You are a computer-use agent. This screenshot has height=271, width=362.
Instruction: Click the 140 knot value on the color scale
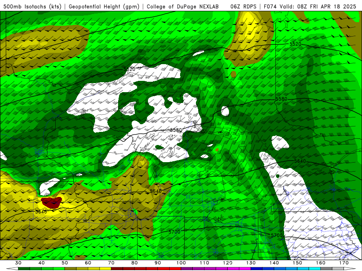[274, 263]
